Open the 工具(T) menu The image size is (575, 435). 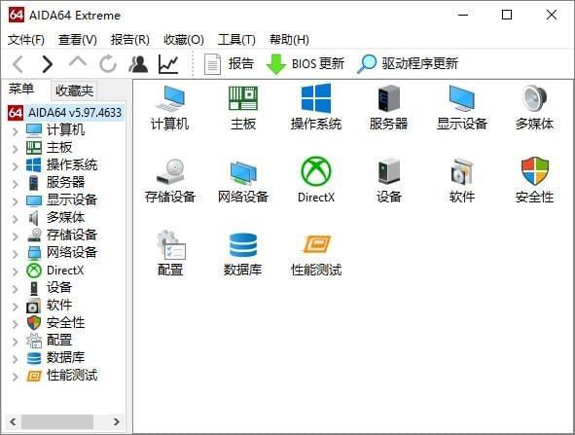[236, 39]
